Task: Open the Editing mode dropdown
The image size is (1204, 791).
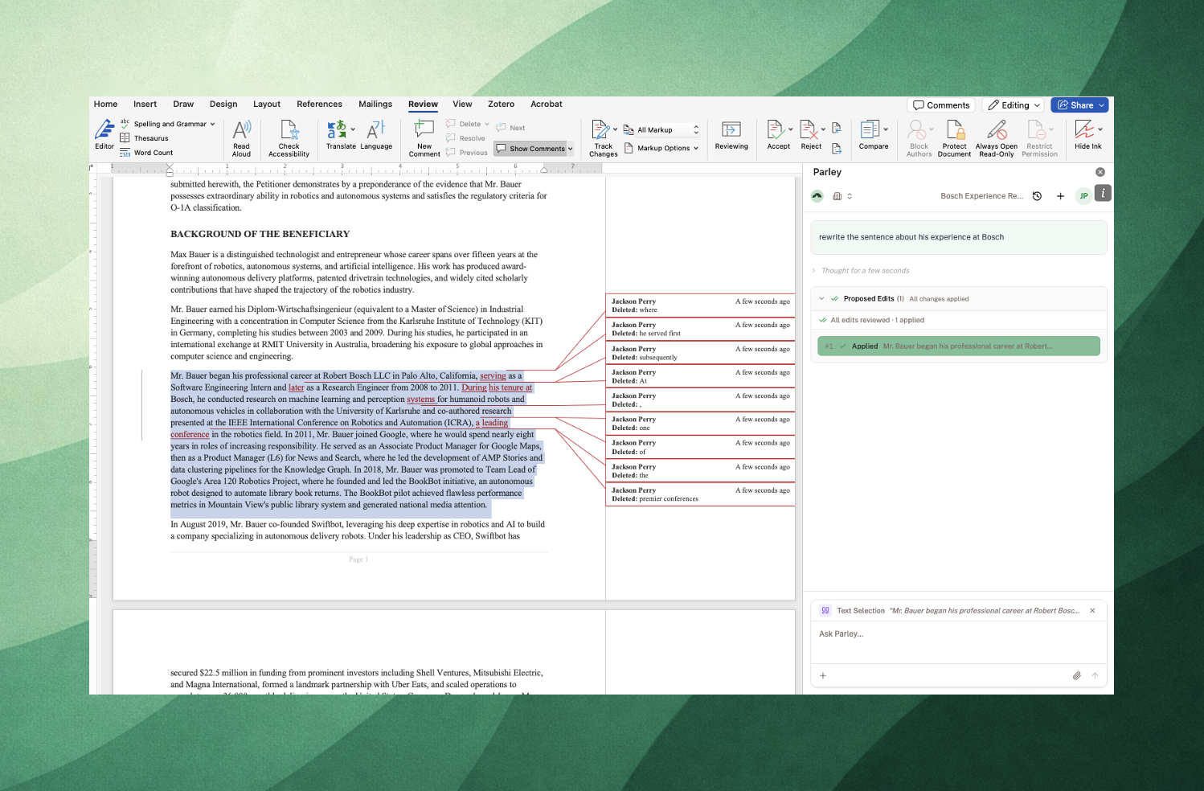Action: click(x=1014, y=105)
